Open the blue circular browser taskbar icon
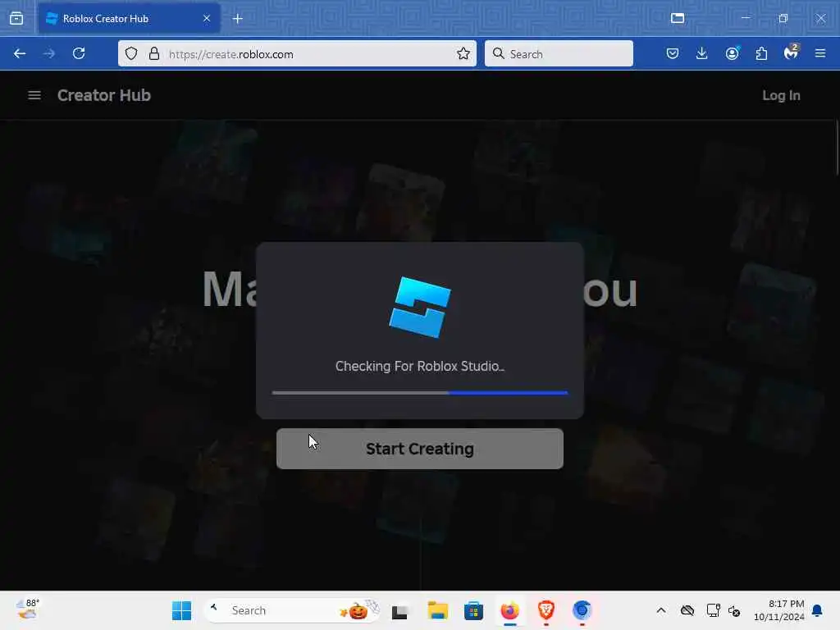Screen dimensions: 840x630 pos(582,610)
